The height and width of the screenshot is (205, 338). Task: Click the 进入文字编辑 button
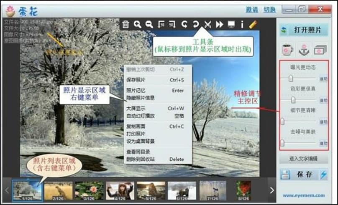[304, 159]
